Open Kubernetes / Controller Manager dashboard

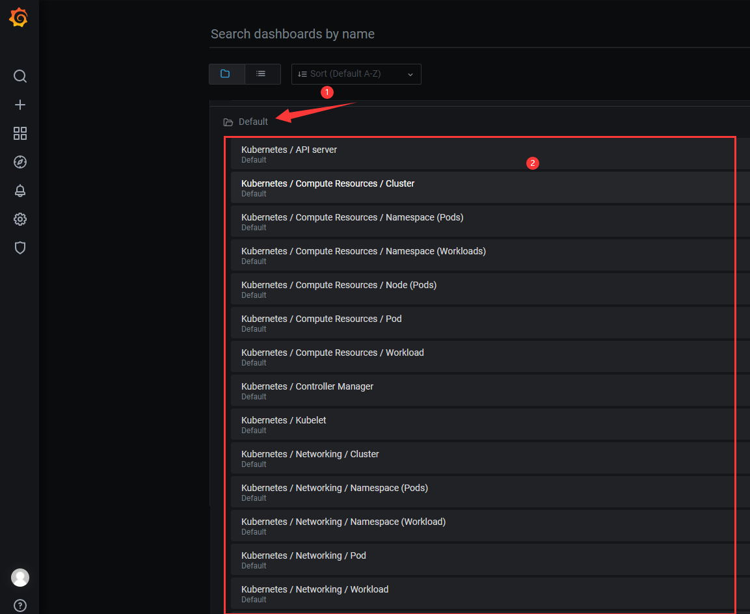(490, 391)
